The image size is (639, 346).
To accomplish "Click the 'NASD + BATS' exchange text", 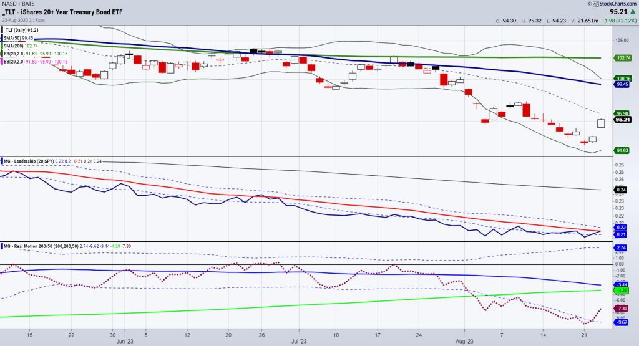I will (18, 4).
